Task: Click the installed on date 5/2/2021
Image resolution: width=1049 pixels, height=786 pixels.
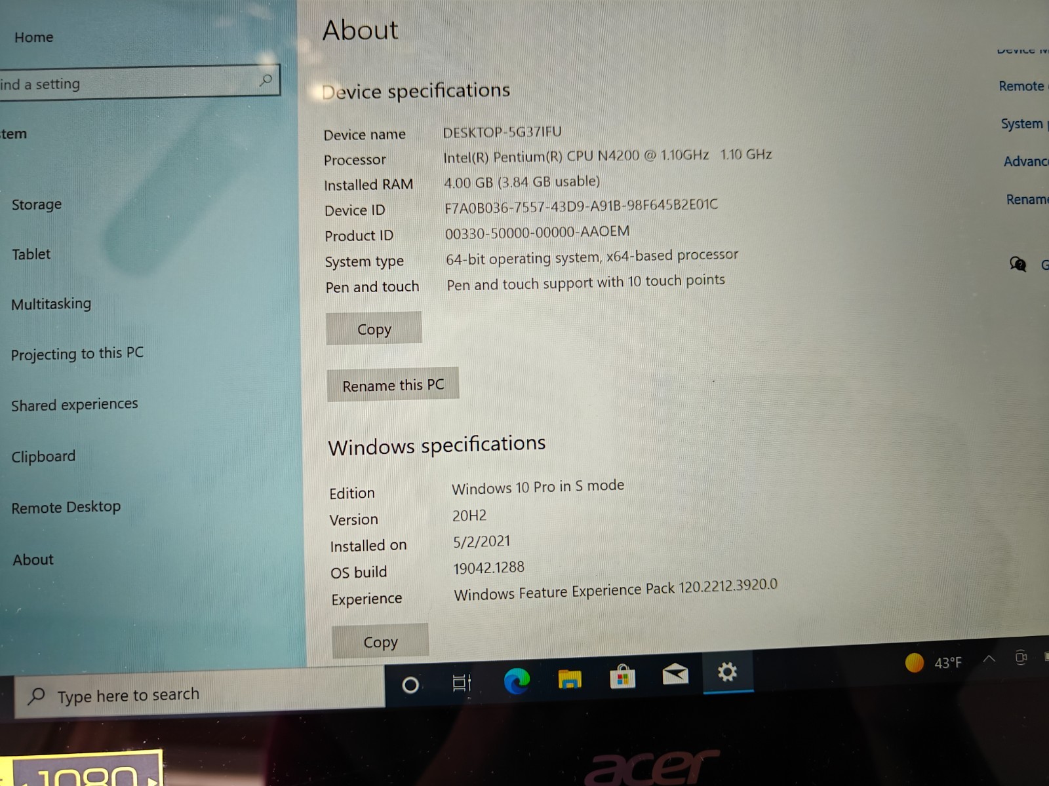Action: (x=482, y=541)
